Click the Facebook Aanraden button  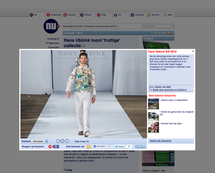[x=100, y=146]
